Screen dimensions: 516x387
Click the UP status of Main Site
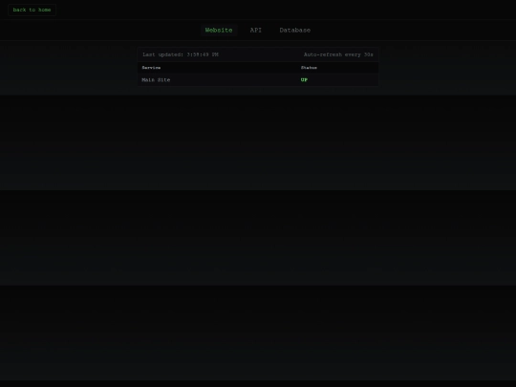(x=304, y=80)
